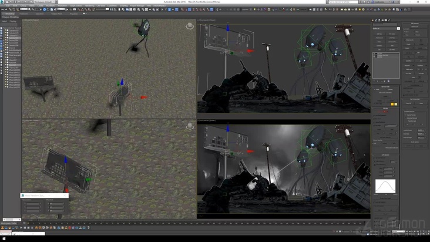
Task: Open the Rendering menu
Action: pos(90,5)
